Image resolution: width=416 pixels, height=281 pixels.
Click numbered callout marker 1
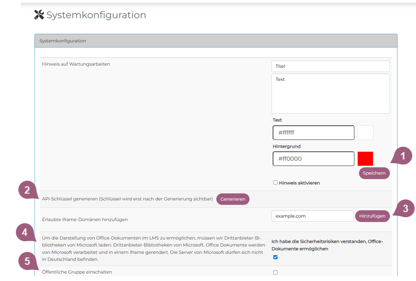tap(402, 156)
